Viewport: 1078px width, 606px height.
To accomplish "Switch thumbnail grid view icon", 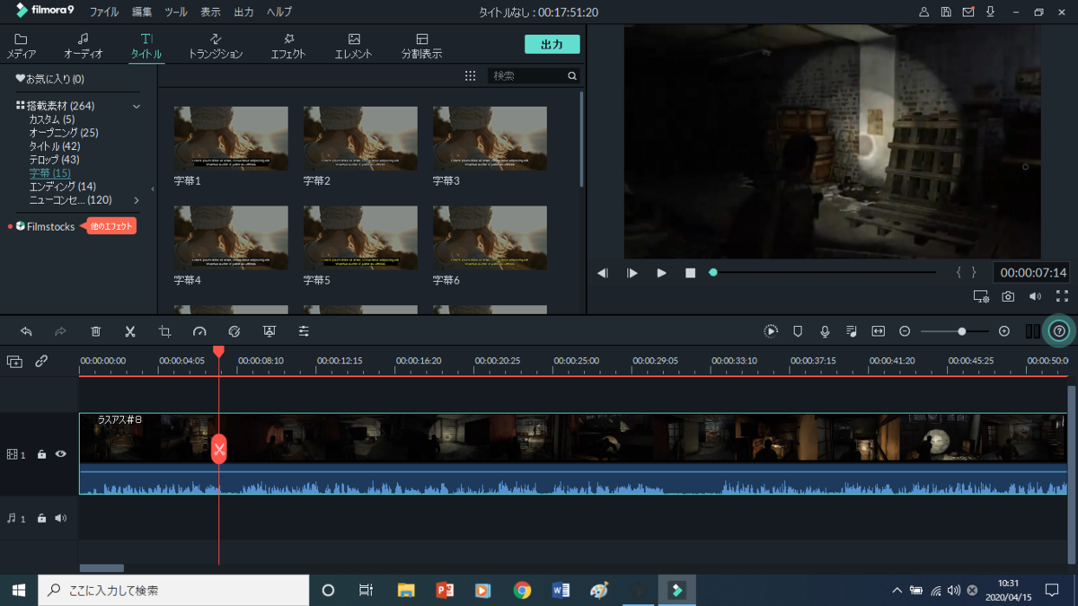I will [470, 76].
